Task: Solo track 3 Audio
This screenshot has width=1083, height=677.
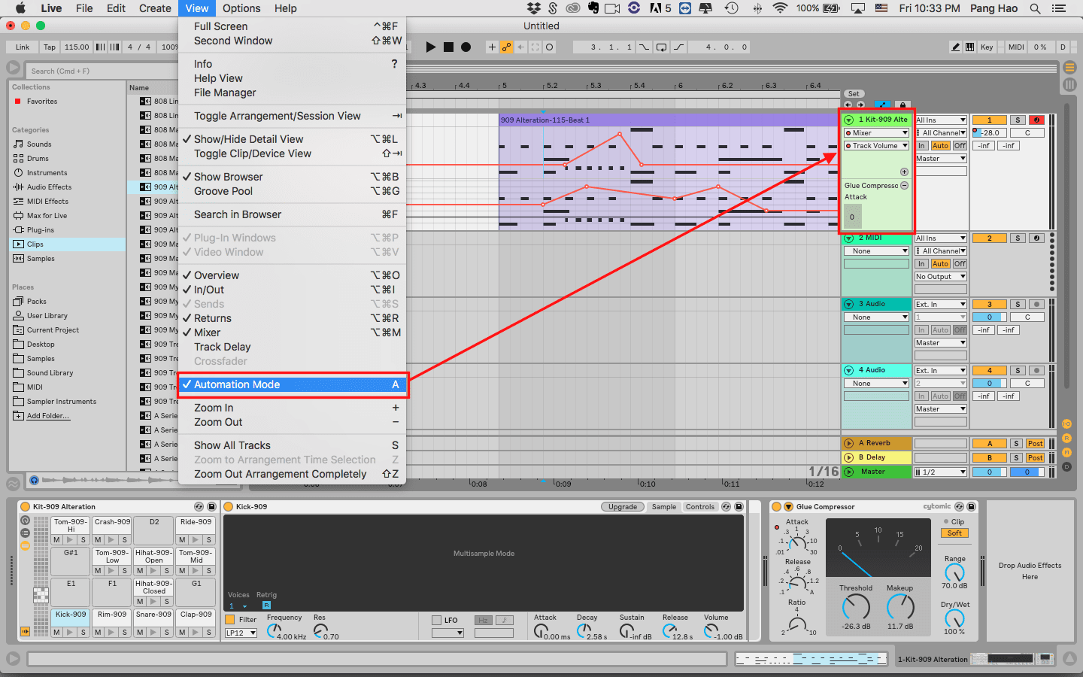Action: 1017,305
